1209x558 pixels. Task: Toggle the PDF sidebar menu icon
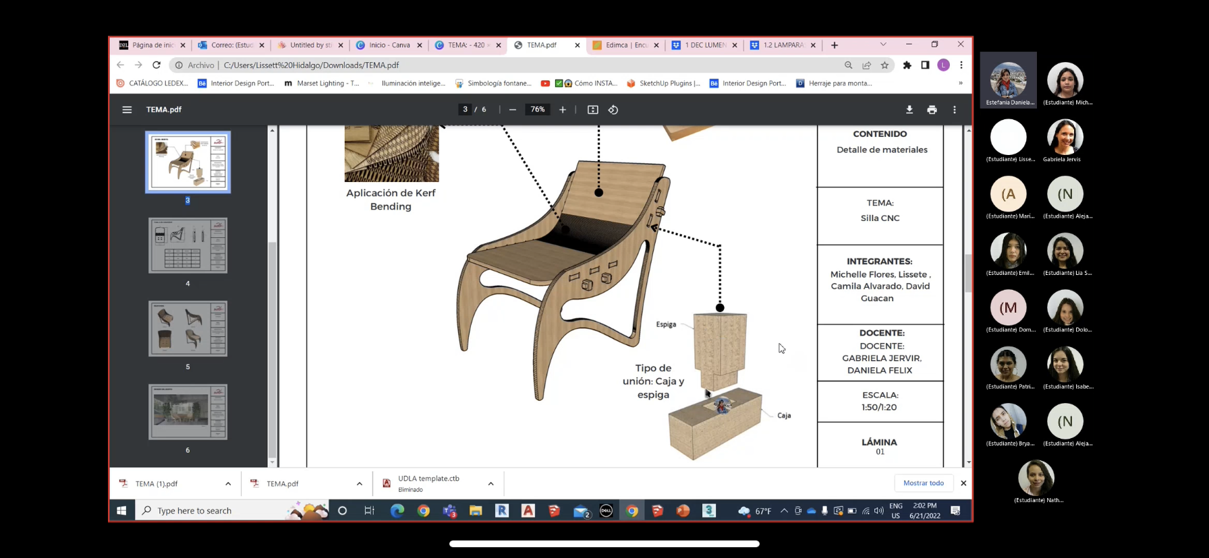point(127,110)
